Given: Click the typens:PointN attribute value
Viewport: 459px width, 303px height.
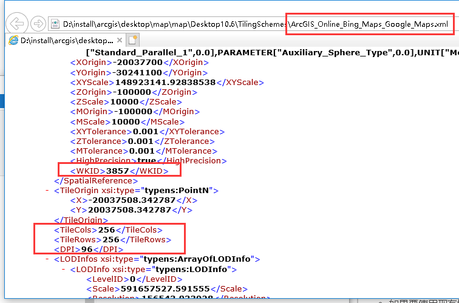Looking at the screenshot, I should click(x=177, y=191).
